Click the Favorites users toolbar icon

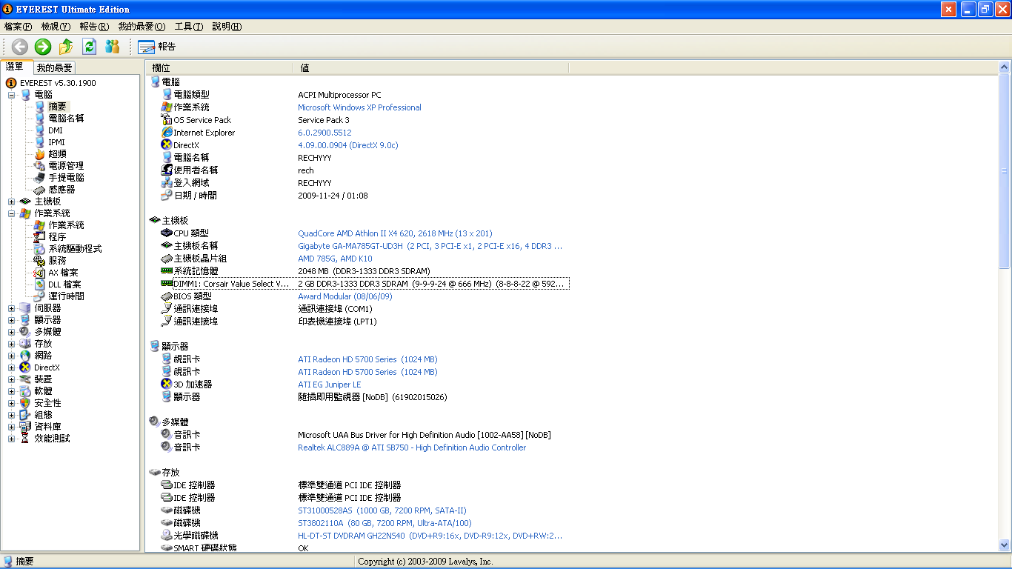[x=113, y=47]
